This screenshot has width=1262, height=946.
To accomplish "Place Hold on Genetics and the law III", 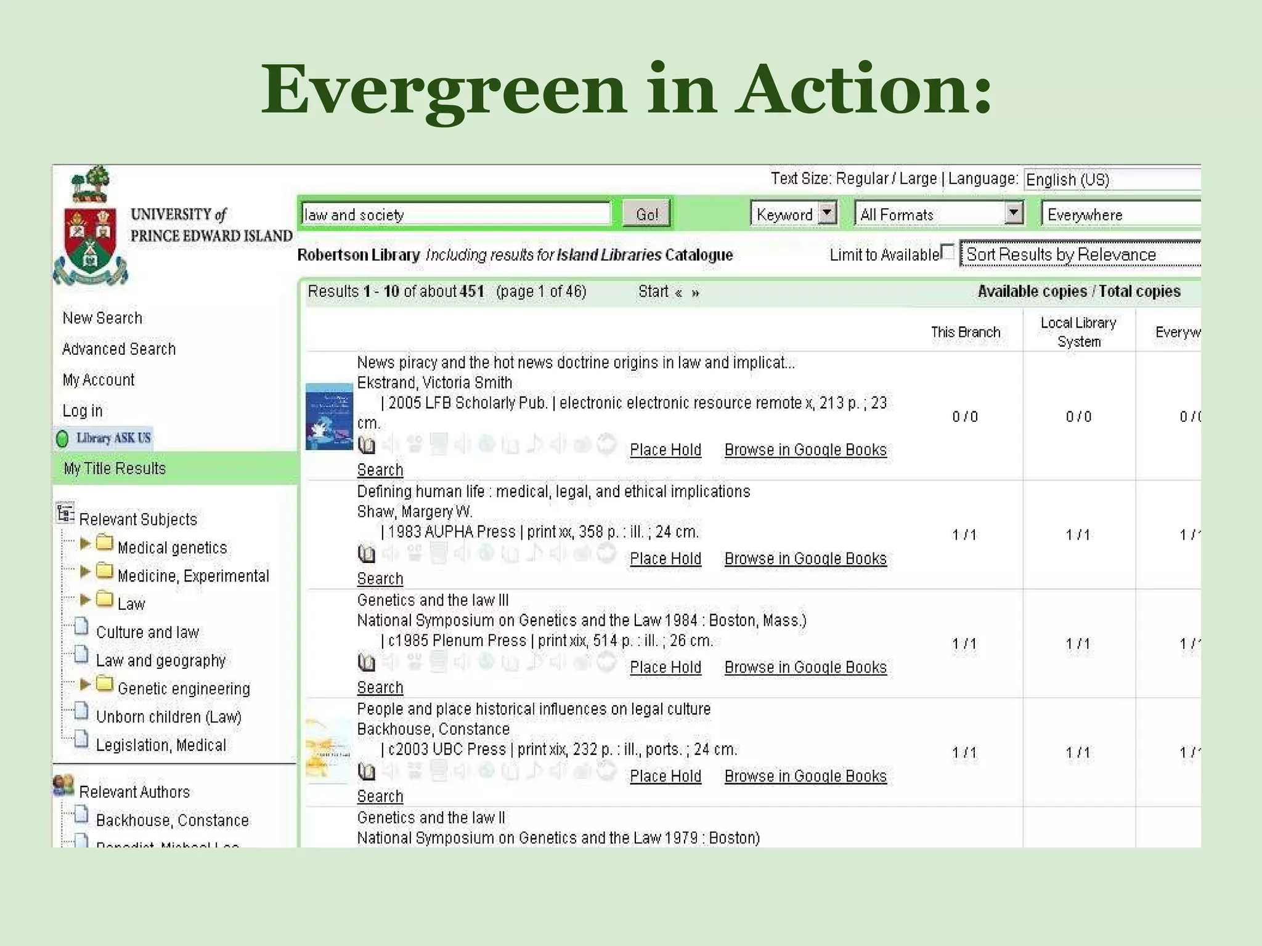I will 666,668.
